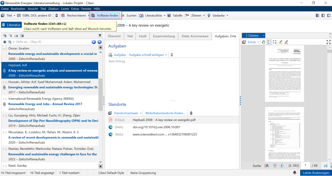Screen dimensions: 332x176
Task: Open the 3 Dateien file dropdown
Action: pos(253,36)
